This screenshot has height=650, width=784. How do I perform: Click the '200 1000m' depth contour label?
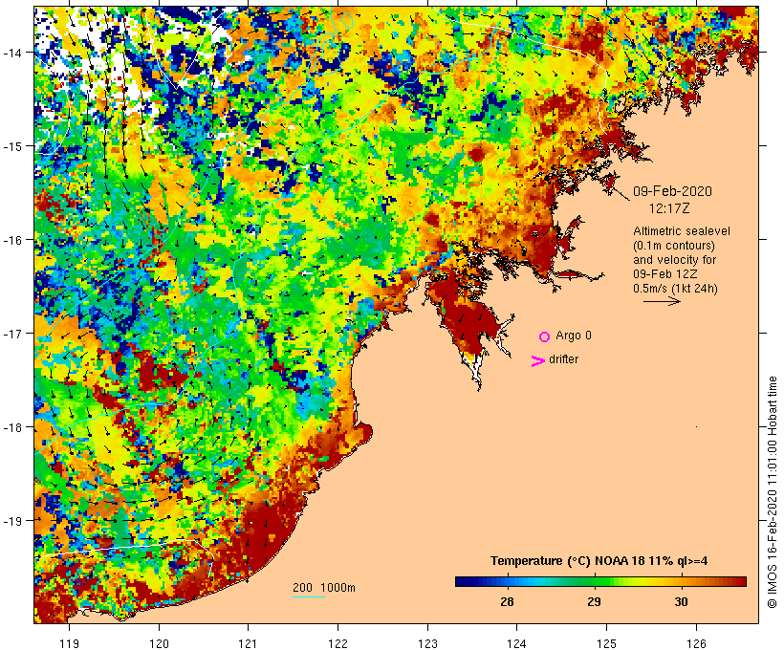(324, 588)
